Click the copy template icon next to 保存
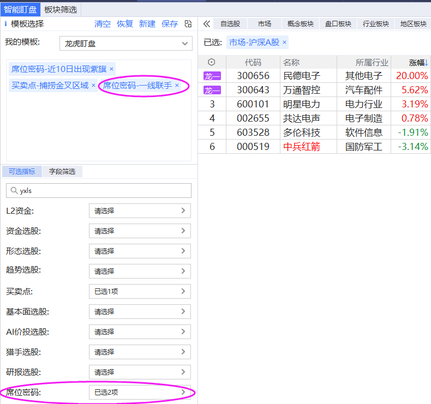The height and width of the screenshot is (404, 431). [188, 24]
